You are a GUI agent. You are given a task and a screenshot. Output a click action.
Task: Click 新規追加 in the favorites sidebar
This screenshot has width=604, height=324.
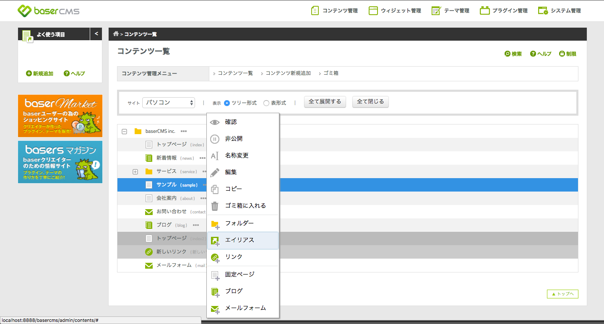click(39, 73)
